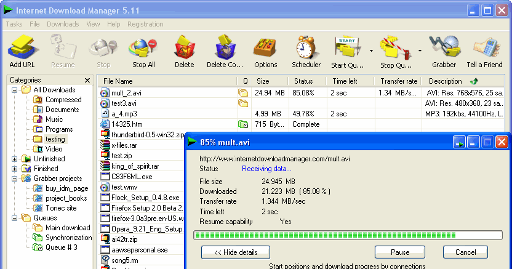Open the Registration menu
512x269 pixels.
click(x=145, y=24)
